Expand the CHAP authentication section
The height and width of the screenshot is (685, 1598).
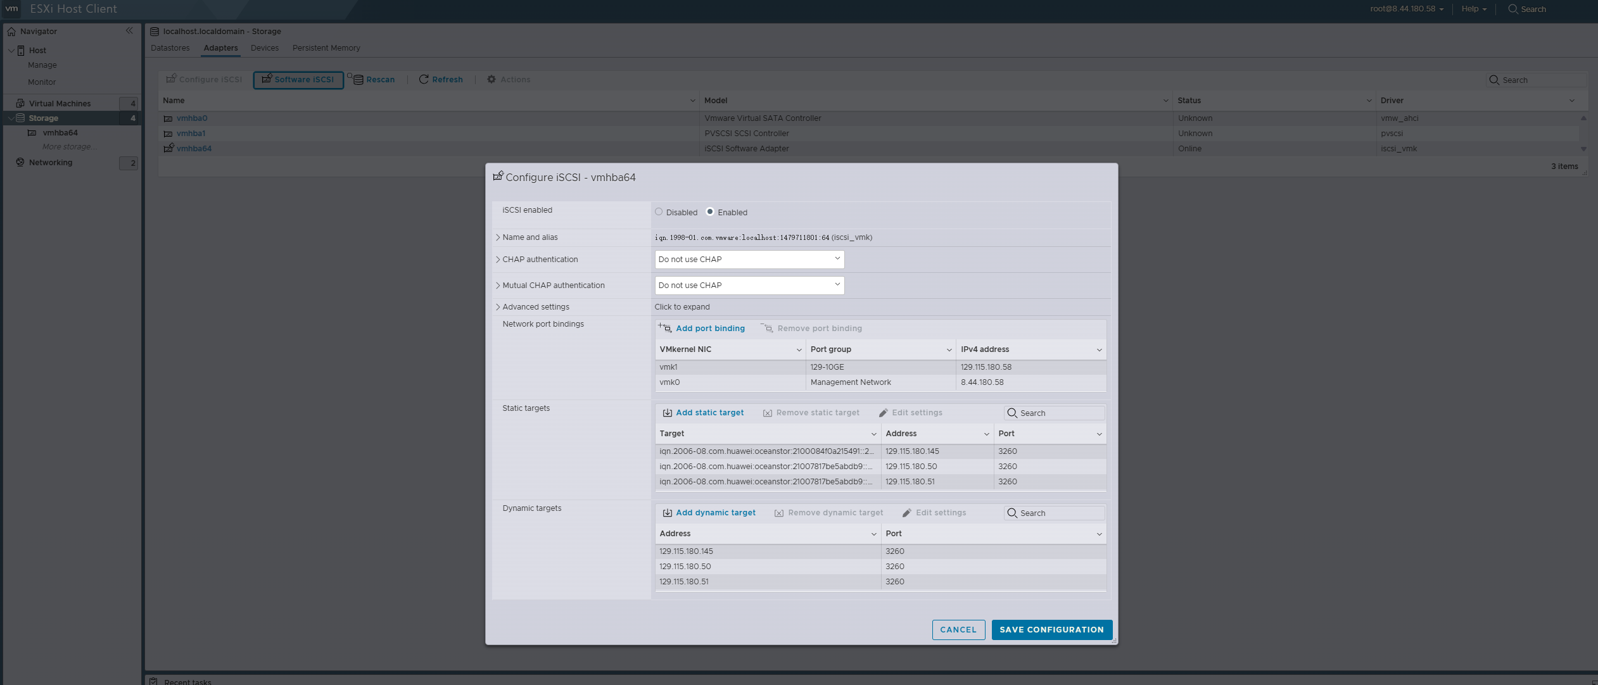498,260
